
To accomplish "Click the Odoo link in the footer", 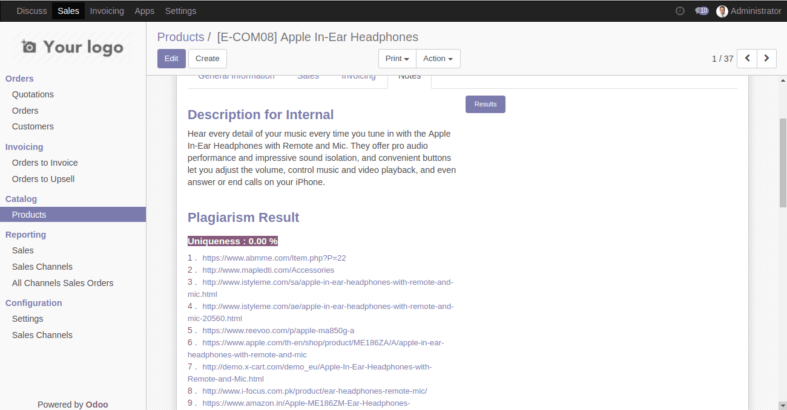I will tap(97, 405).
